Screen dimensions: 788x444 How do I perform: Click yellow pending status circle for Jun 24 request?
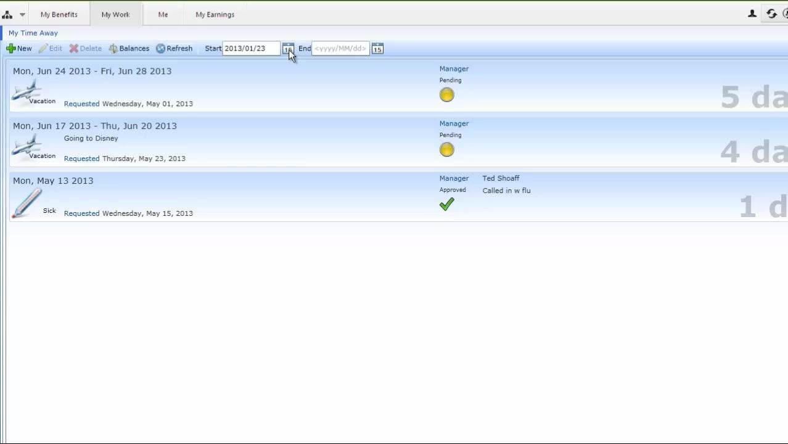tap(447, 95)
